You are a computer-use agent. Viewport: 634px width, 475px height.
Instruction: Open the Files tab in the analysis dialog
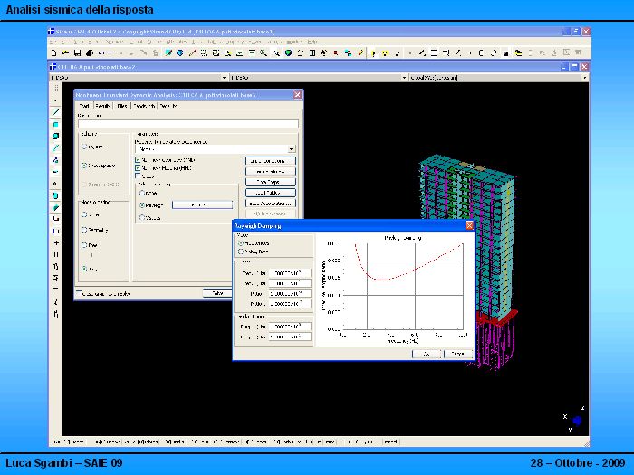[122, 106]
